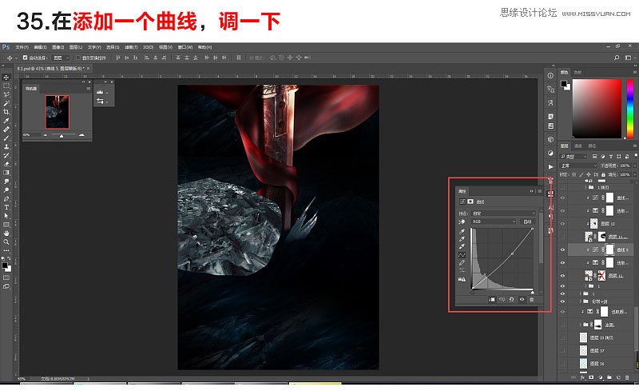The height and width of the screenshot is (391, 639).
Task: Click the on-image adjustment hand icon
Action: coord(462,221)
